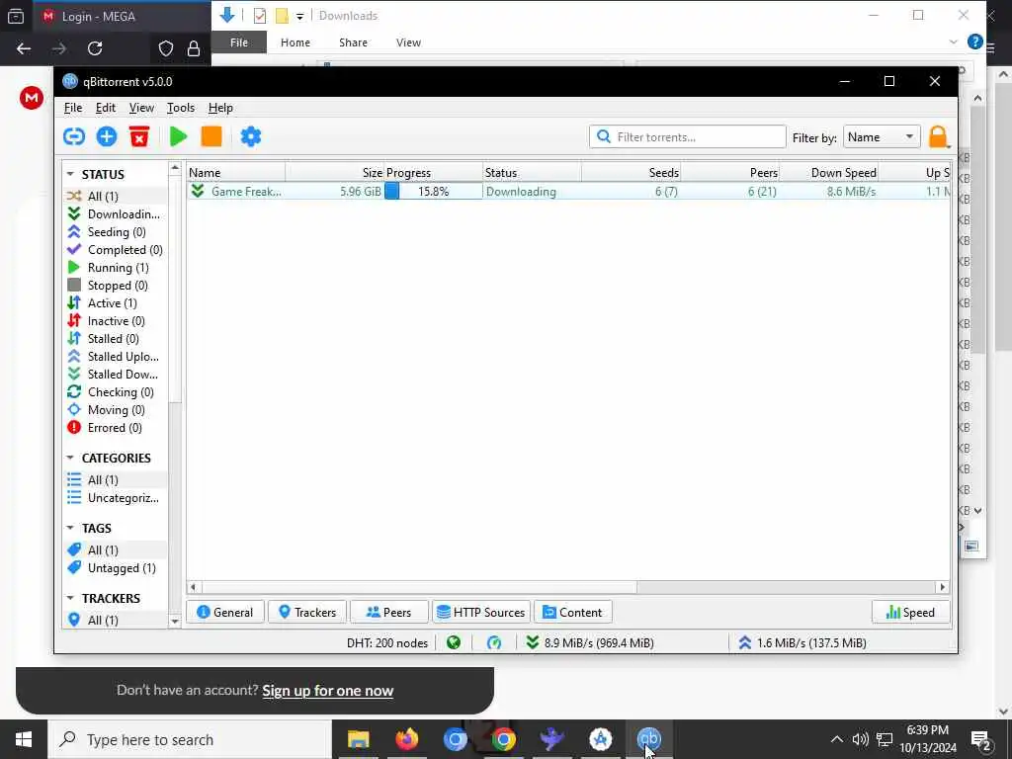Collapse the CATEGORIES section
The height and width of the screenshot is (759, 1012).
(x=70, y=458)
